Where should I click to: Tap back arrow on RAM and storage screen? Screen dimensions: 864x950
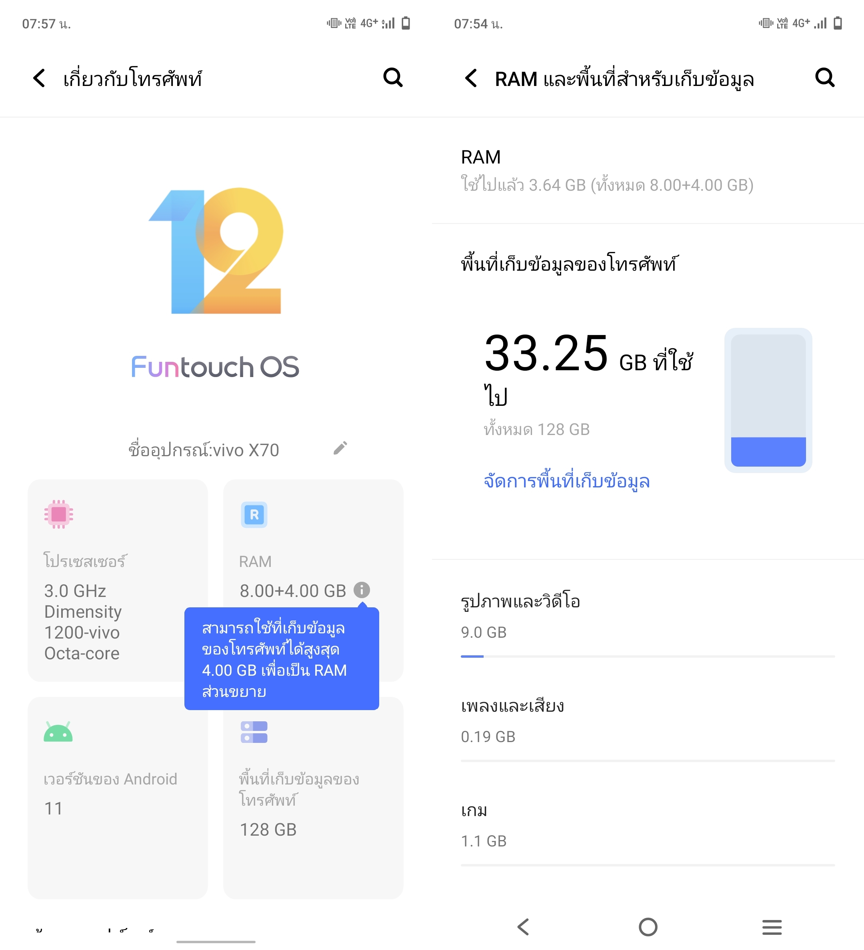tap(471, 78)
